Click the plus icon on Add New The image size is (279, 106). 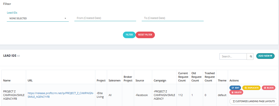click(271, 56)
